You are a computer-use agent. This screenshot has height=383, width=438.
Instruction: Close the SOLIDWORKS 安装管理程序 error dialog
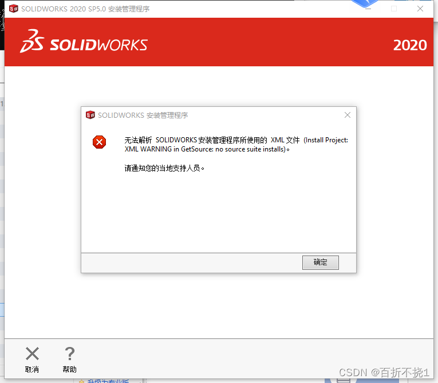[x=347, y=115]
